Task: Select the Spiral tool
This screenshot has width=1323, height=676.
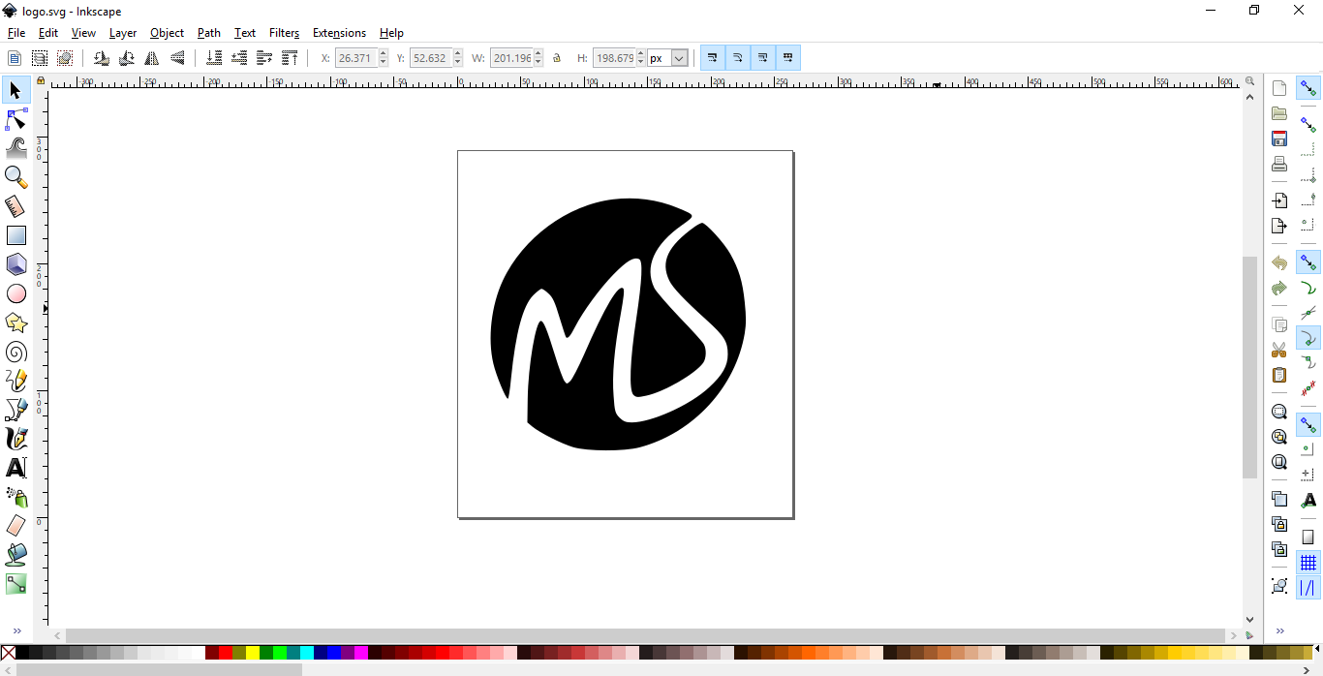Action: tap(15, 352)
